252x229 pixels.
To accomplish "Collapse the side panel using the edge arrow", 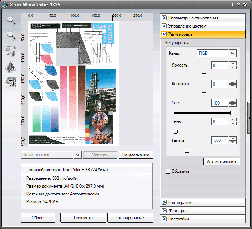I will tap(249, 118).
